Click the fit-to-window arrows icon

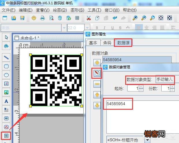pos(161,18)
